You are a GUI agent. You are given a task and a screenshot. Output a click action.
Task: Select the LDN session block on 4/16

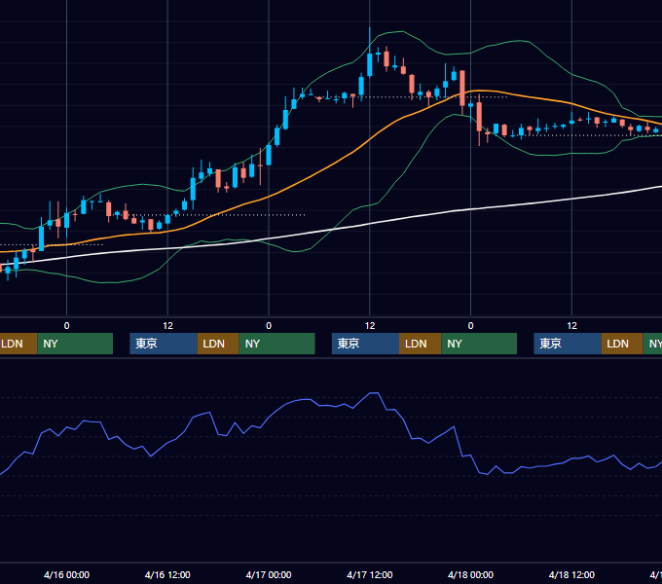point(218,344)
